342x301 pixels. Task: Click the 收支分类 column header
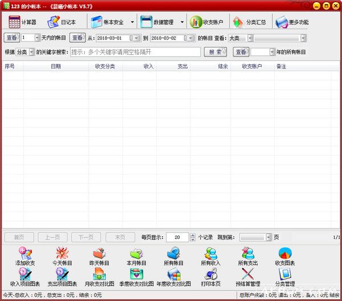click(x=105, y=67)
